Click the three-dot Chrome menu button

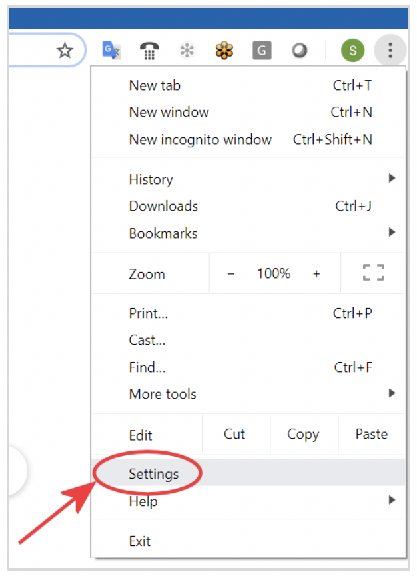click(x=390, y=50)
